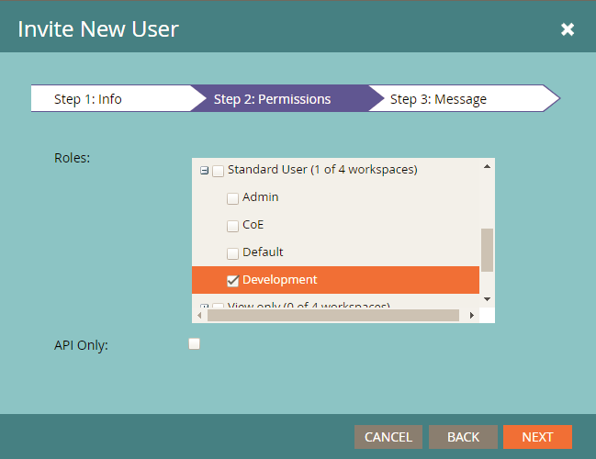
Task: Click the horizontal scroll right arrow
Action: tap(471, 315)
